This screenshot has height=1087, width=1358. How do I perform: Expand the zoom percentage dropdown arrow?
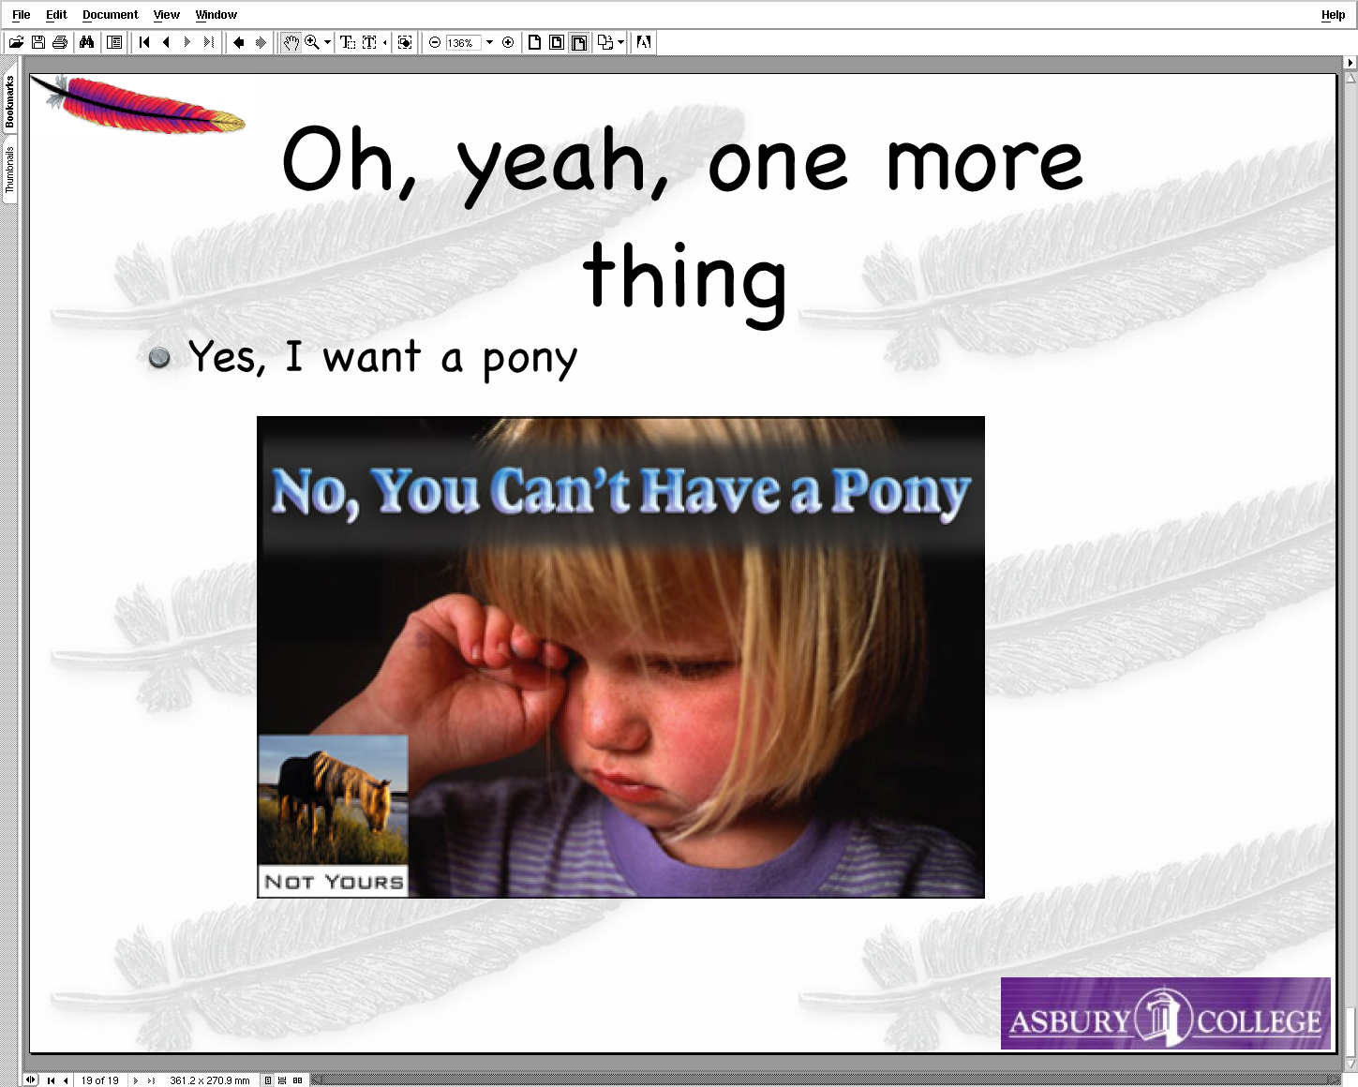489,42
